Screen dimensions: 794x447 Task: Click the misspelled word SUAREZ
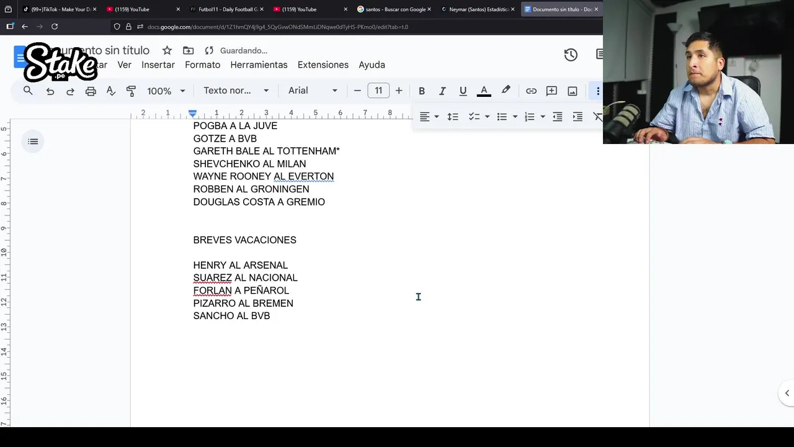pyautogui.click(x=212, y=278)
